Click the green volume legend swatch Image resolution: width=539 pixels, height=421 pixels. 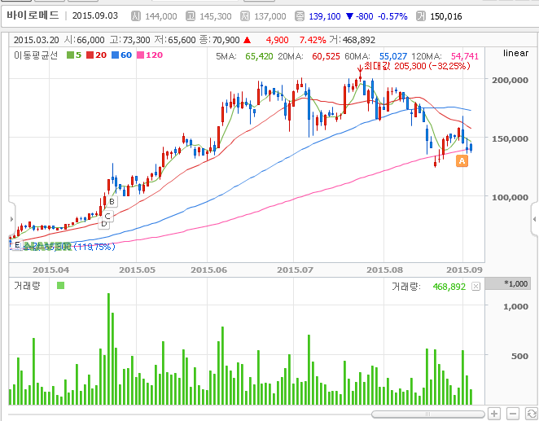point(60,286)
